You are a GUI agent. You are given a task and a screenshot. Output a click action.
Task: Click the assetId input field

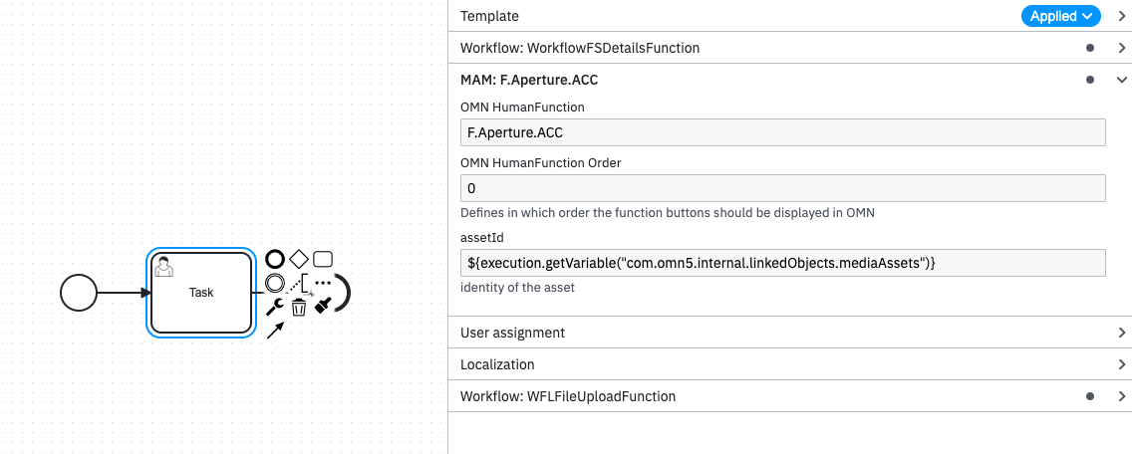pyautogui.click(x=783, y=262)
